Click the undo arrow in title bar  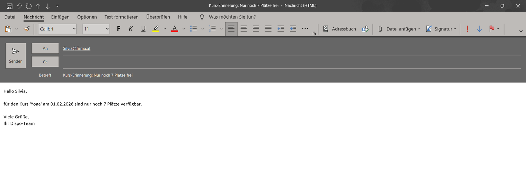point(19,6)
